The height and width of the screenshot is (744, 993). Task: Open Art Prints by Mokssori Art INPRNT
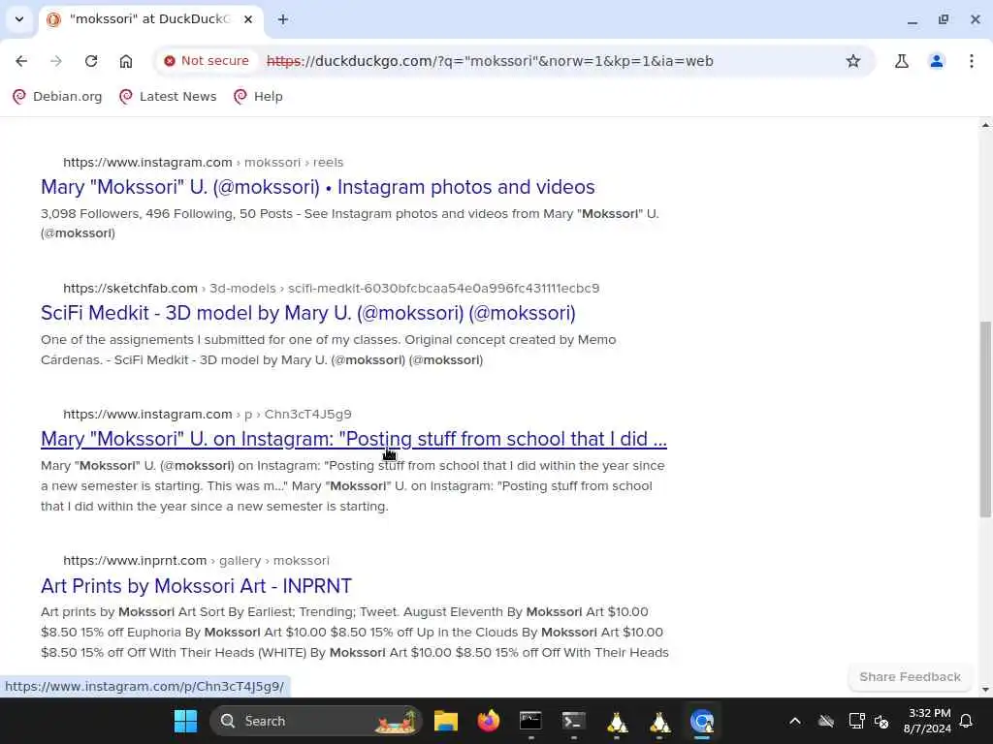click(x=196, y=586)
